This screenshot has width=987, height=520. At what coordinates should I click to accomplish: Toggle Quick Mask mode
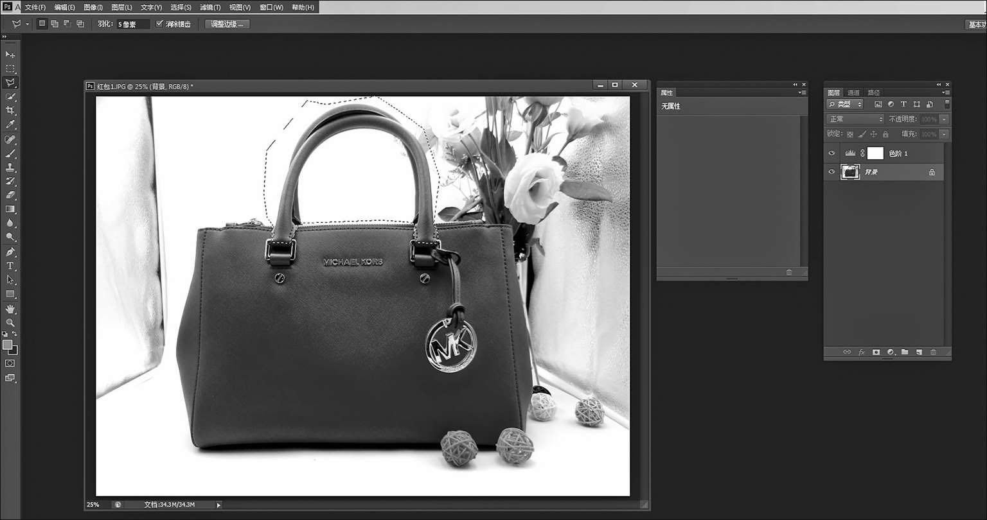(x=10, y=363)
